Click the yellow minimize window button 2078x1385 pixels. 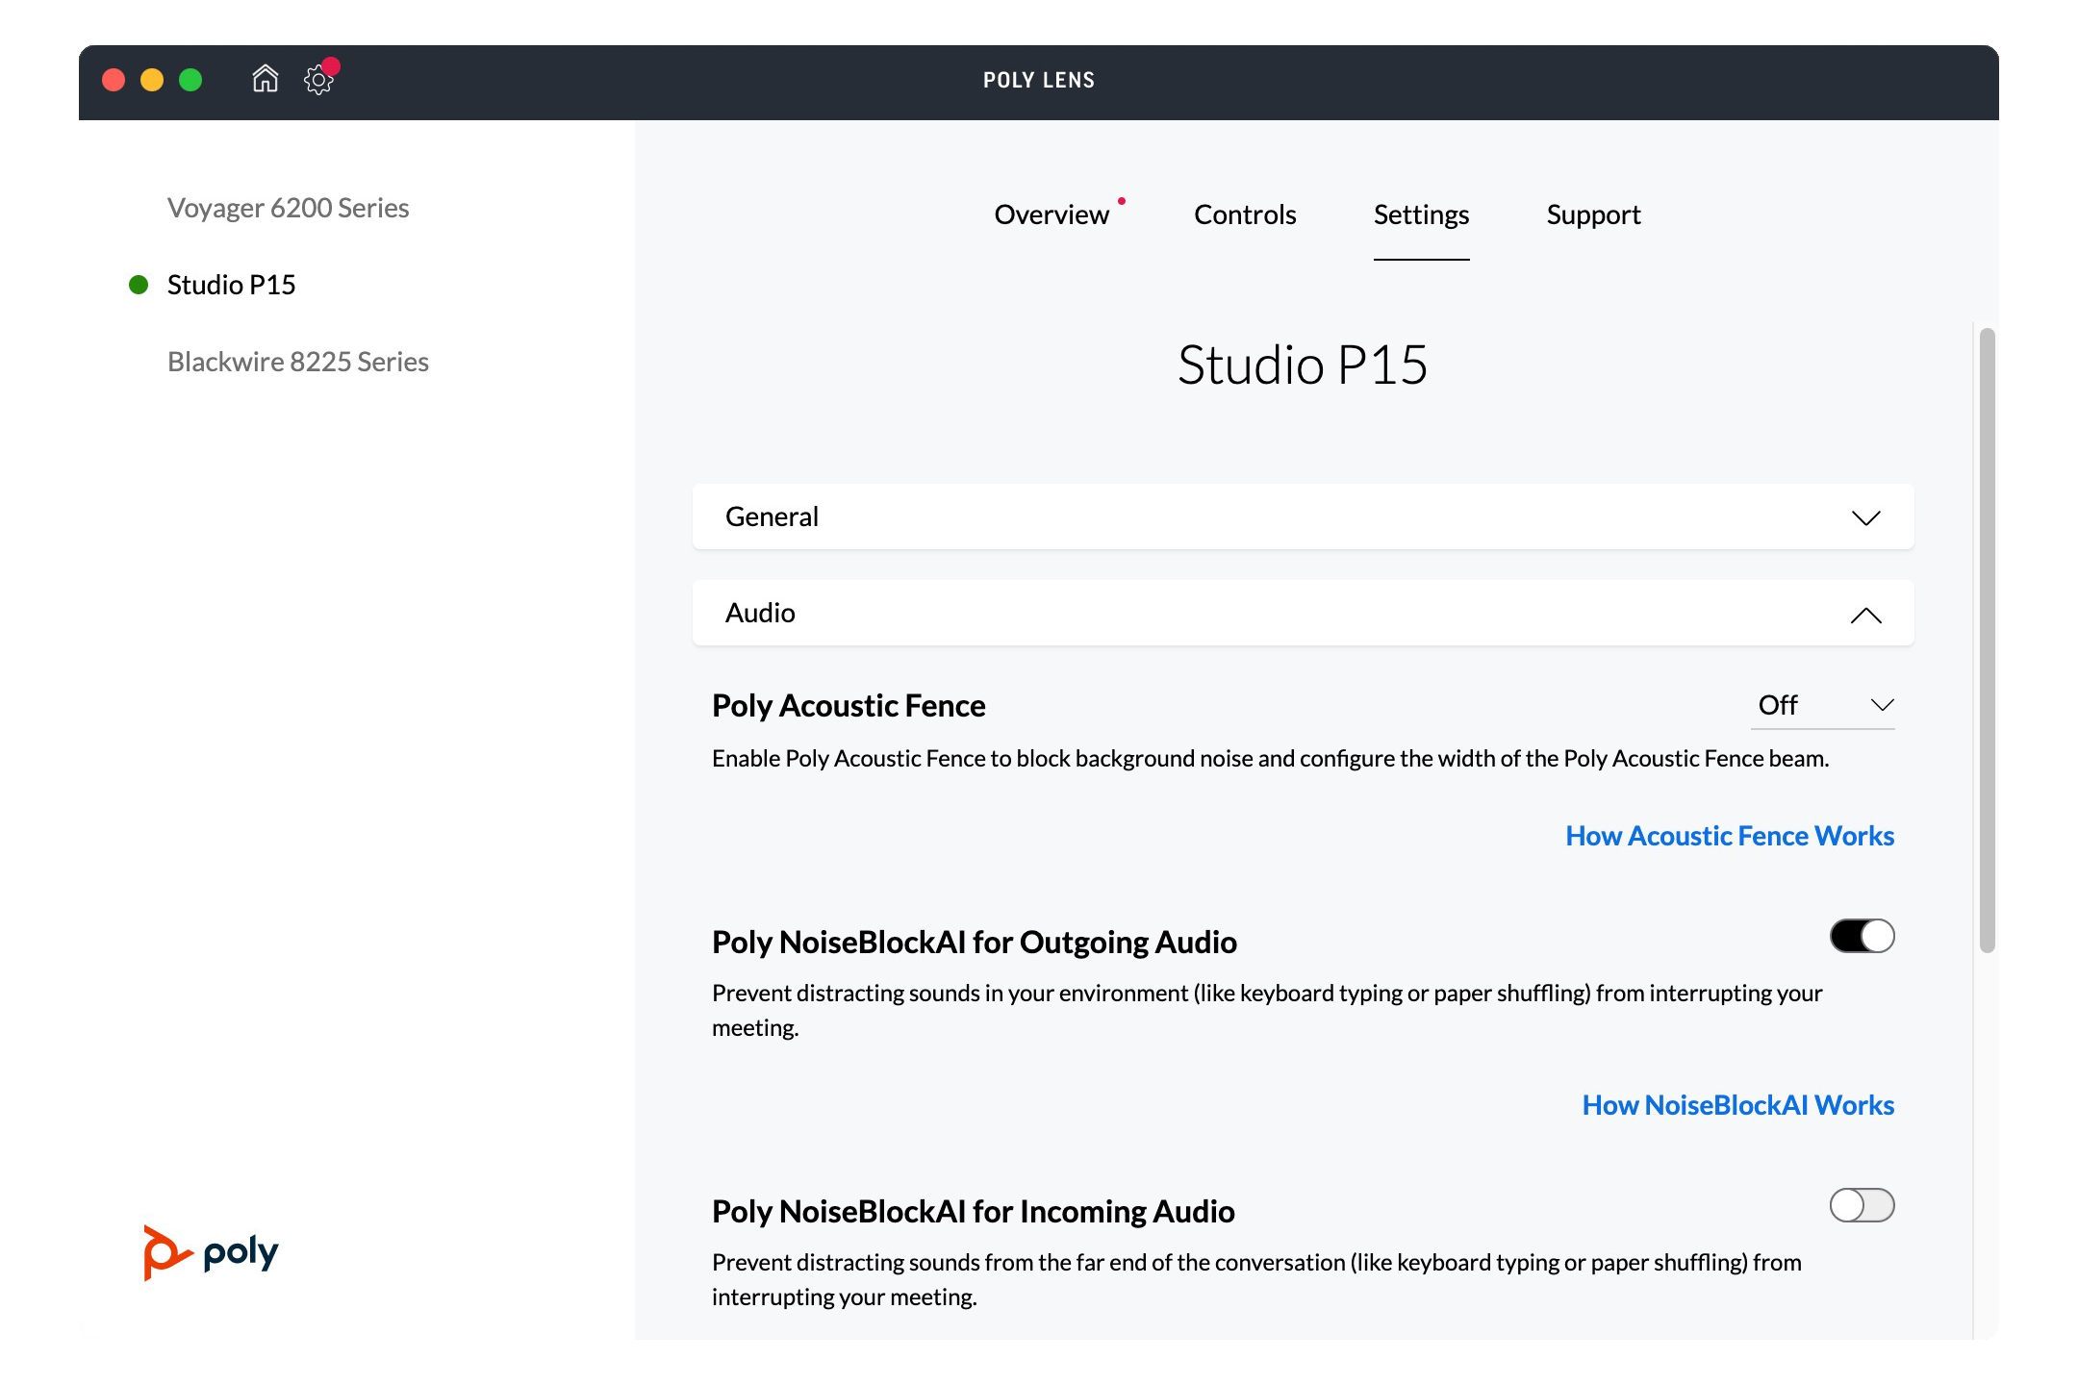point(152,80)
